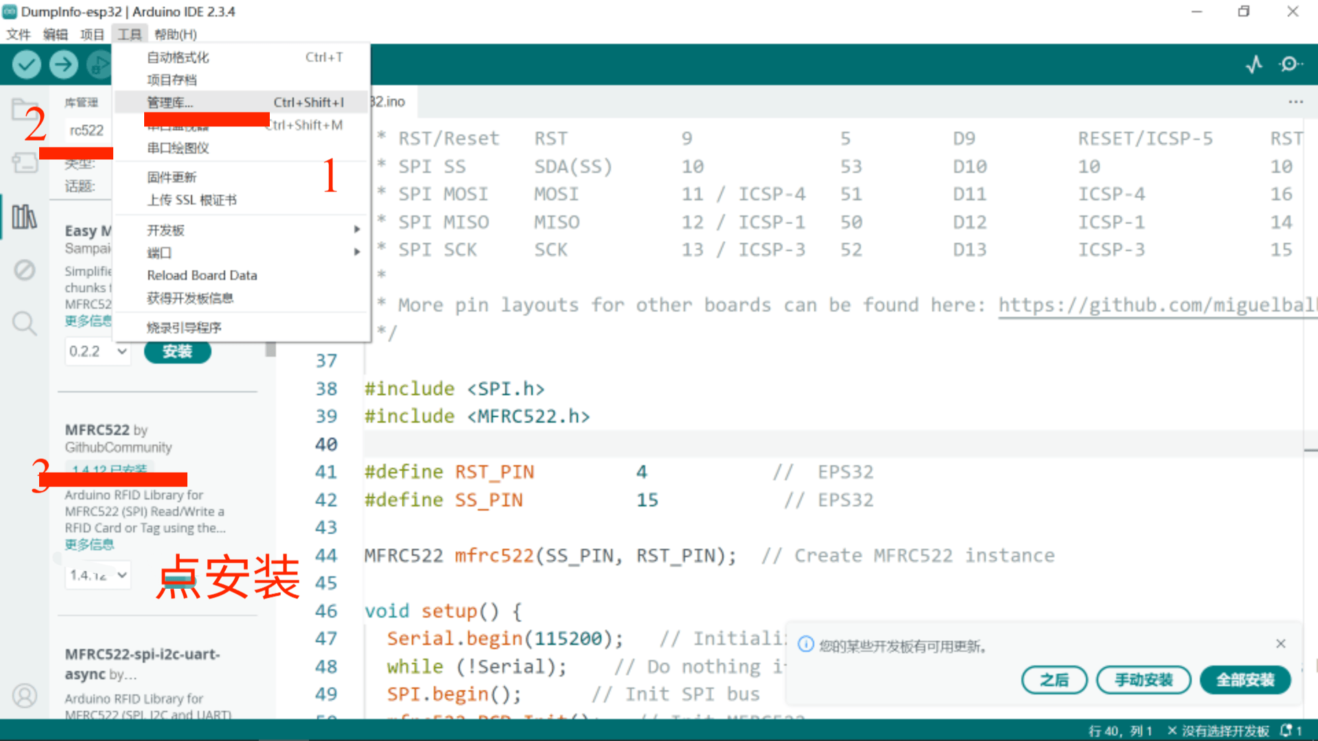Select the Library Manager books icon
Image resolution: width=1318 pixels, height=741 pixels.
[25, 217]
